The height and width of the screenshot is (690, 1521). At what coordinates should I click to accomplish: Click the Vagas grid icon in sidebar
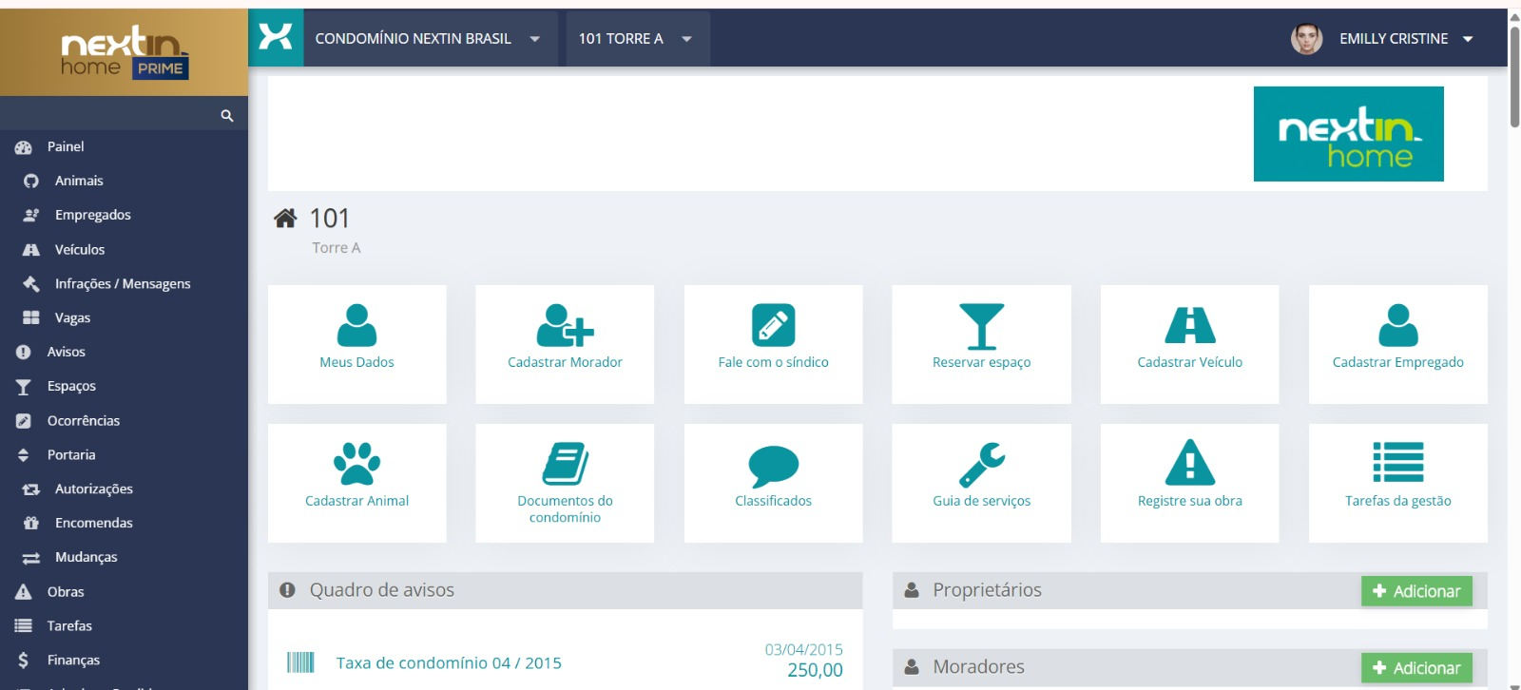[31, 317]
